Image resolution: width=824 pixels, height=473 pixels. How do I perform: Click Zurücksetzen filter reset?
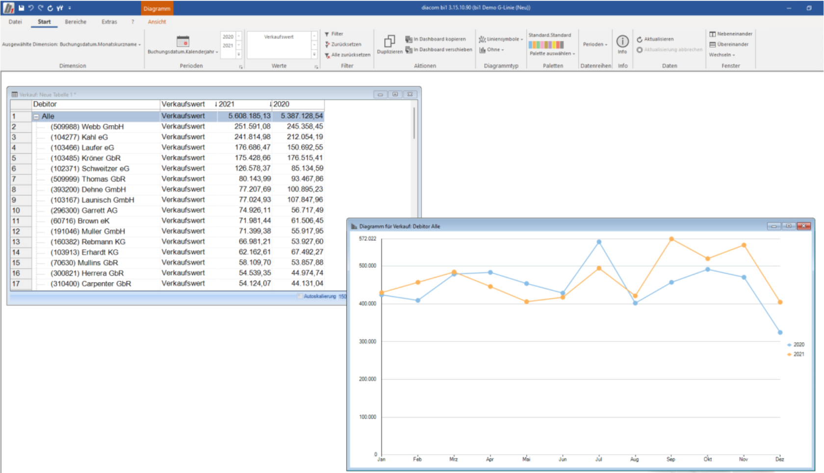pyautogui.click(x=343, y=44)
